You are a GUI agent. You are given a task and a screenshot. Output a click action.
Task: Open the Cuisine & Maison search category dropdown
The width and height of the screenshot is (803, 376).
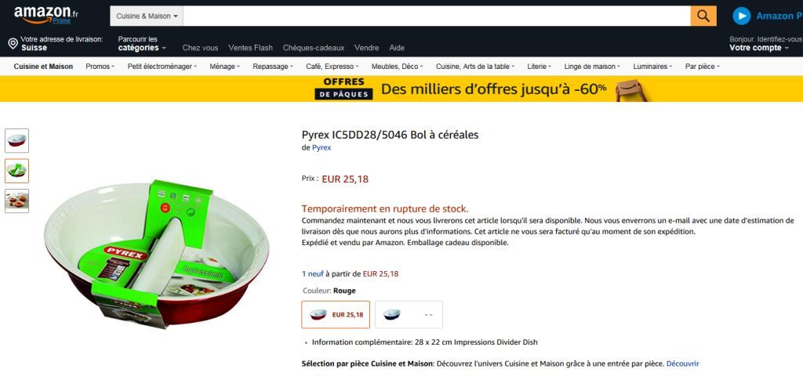click(x=147, y=16)
